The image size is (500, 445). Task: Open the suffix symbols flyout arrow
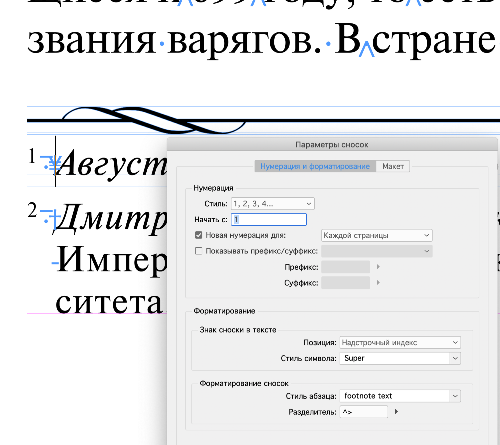point(378,282)
